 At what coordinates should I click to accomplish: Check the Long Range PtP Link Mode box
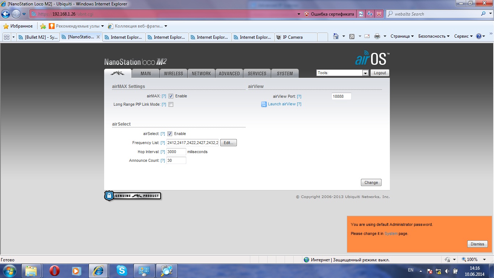coord(171,105)
